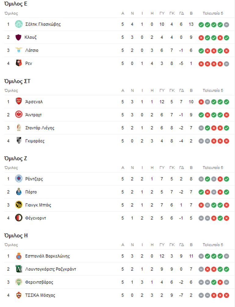
Task: Open the Φερεντσβάρος team link
Action: pos(39,282)
